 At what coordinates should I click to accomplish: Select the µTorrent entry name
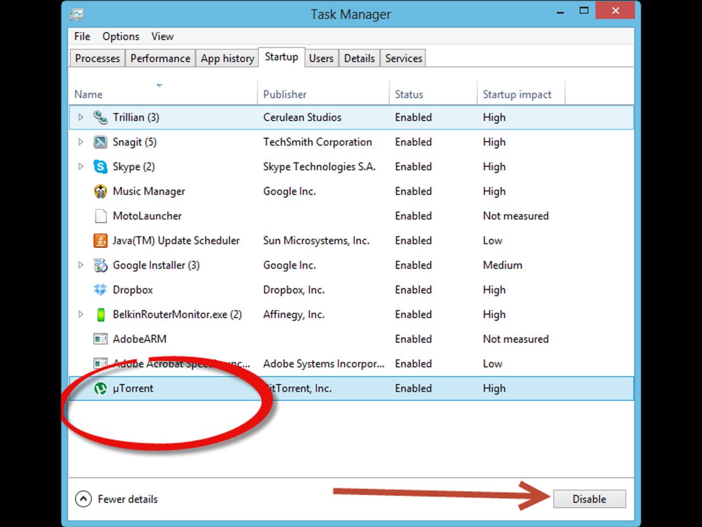(133, 388)
